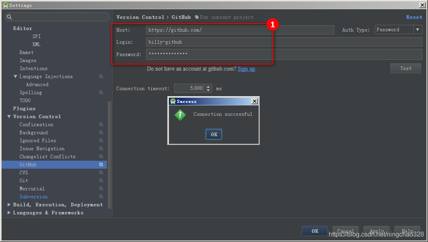Click the settings search box

coord(57,17)
